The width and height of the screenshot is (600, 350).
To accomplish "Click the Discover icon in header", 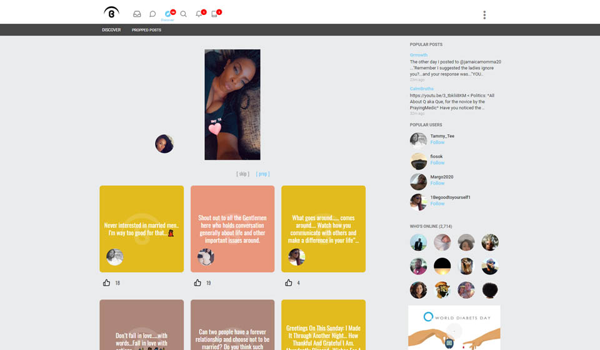I will tap(167, 14).
